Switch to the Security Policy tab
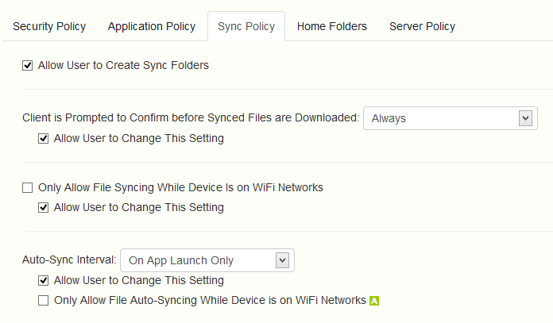553x323 pixels. pyautogui.click(x=49, y=26)
